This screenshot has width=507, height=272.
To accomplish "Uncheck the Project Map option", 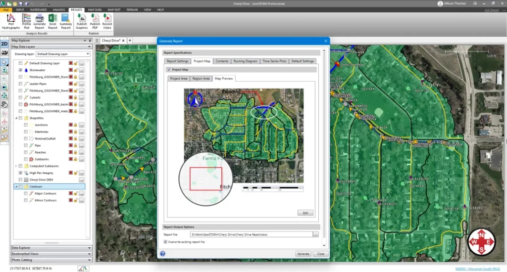I will pyautogui.click(x=169, y=69).
